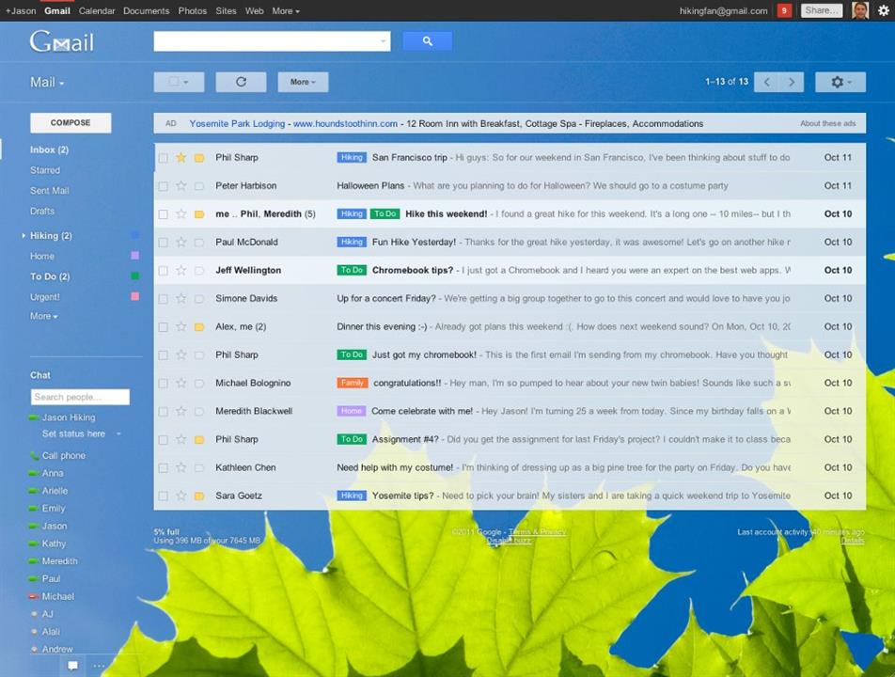Click the main mail search field
This screenshot has height=677, width=895.
(272, 41)
